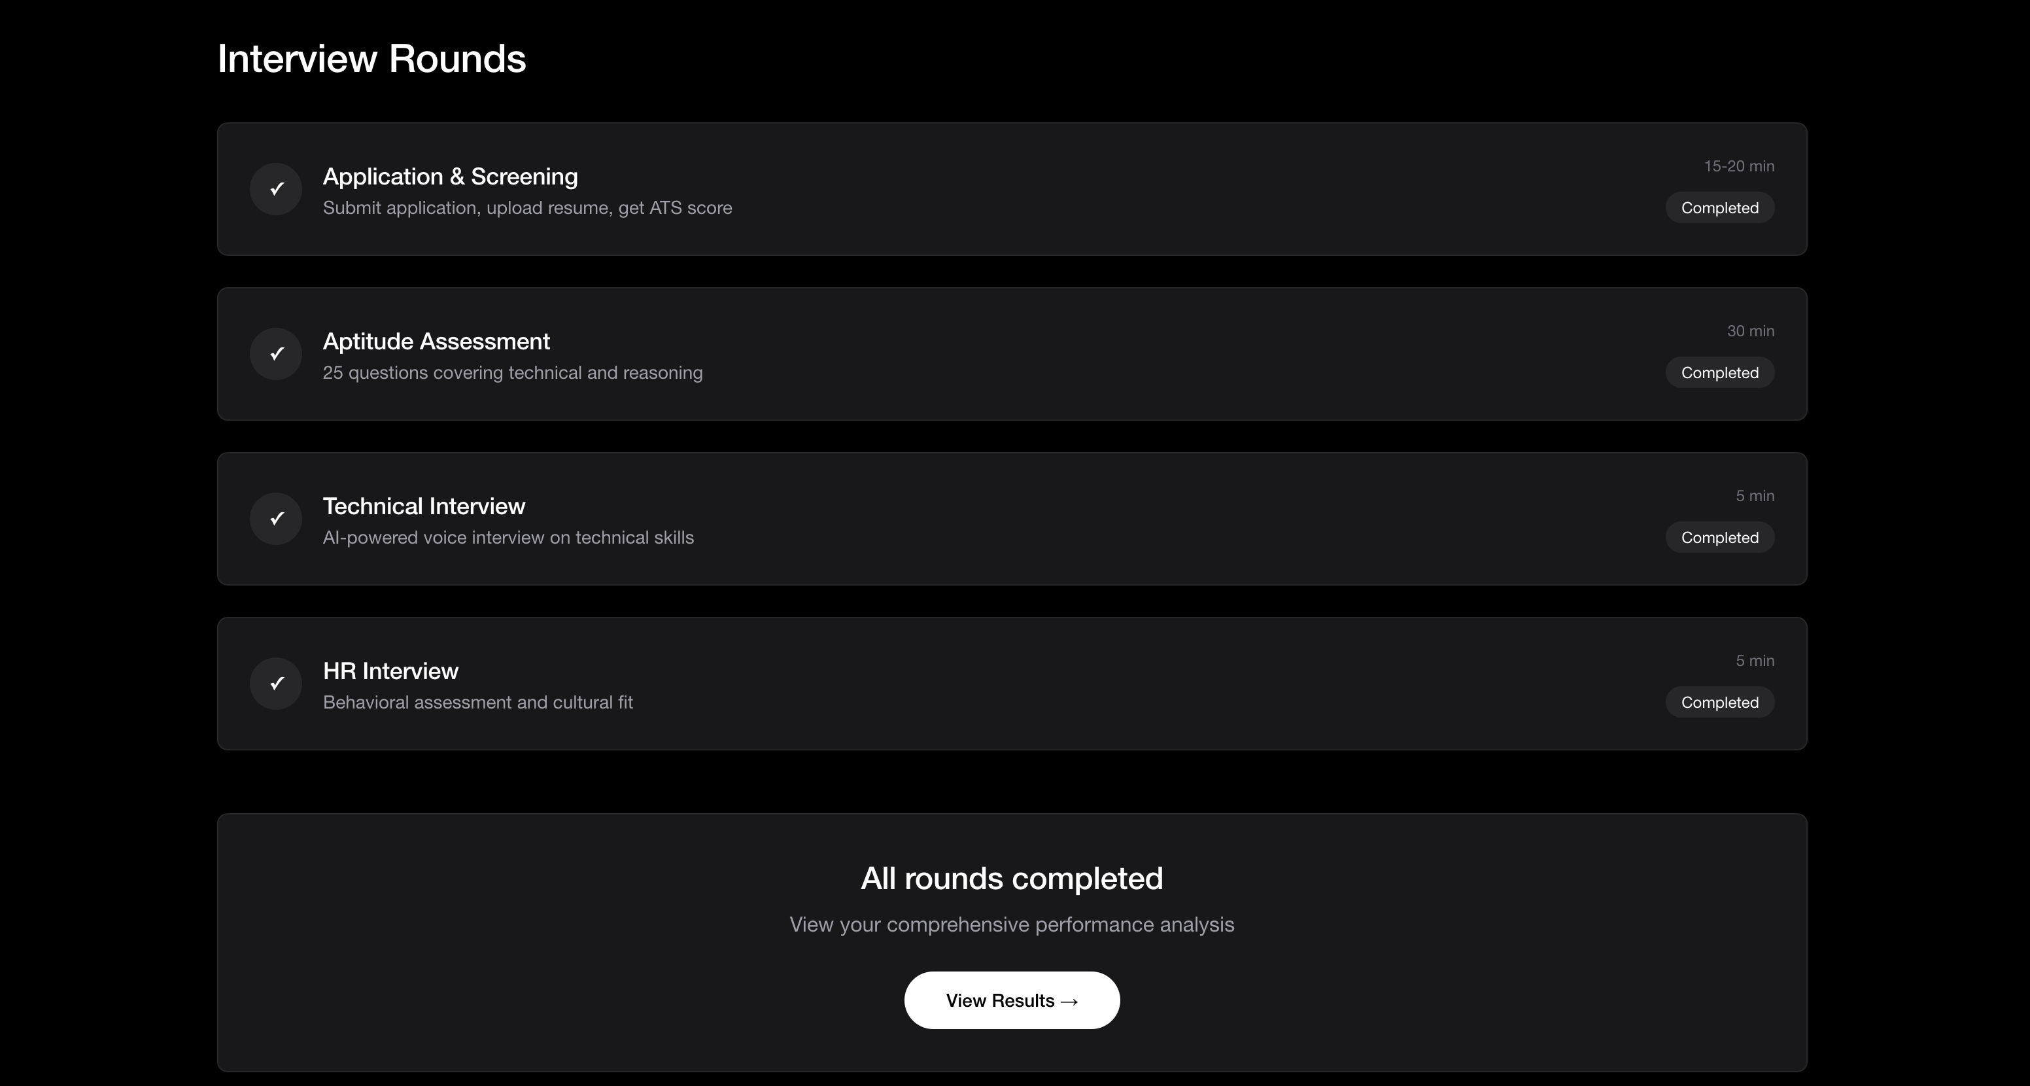2030x1086 pixels.
Task: Toggle the Completed status on HR Interview
Action: click(x=1719, y=701)
